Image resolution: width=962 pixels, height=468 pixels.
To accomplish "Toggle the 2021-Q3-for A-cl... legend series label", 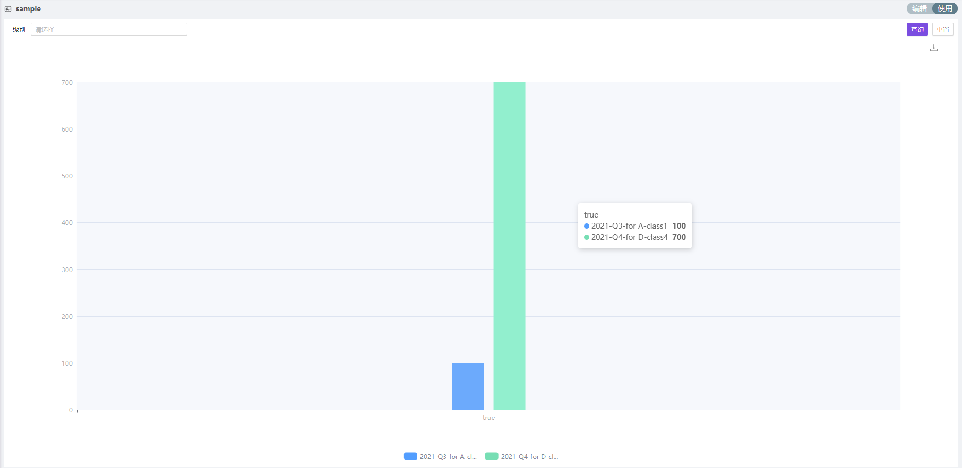I will pos(448,456).
